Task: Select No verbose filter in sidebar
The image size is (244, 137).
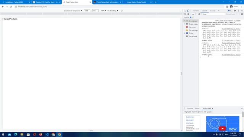Action: pyautogui.click(x=193, y=36)
